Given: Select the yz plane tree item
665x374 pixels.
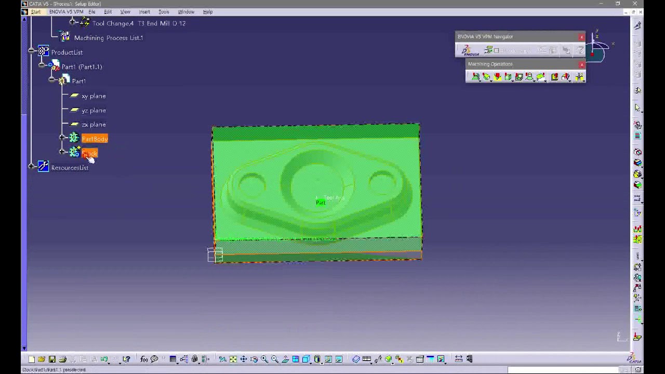Looking at the screenshot, I should 94,111.
